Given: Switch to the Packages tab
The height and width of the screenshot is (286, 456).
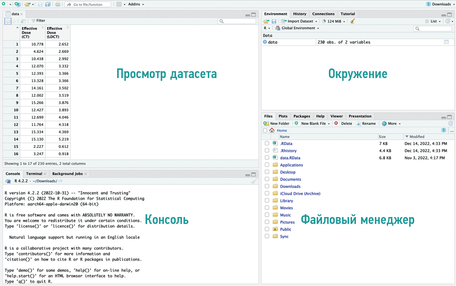Looking at the screenshot, I should (302, 116).
